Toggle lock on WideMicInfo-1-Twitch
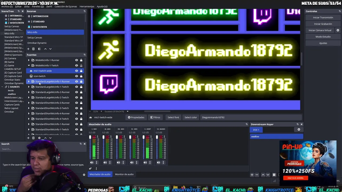The image size is (342, 192). [x=81, y=65]
